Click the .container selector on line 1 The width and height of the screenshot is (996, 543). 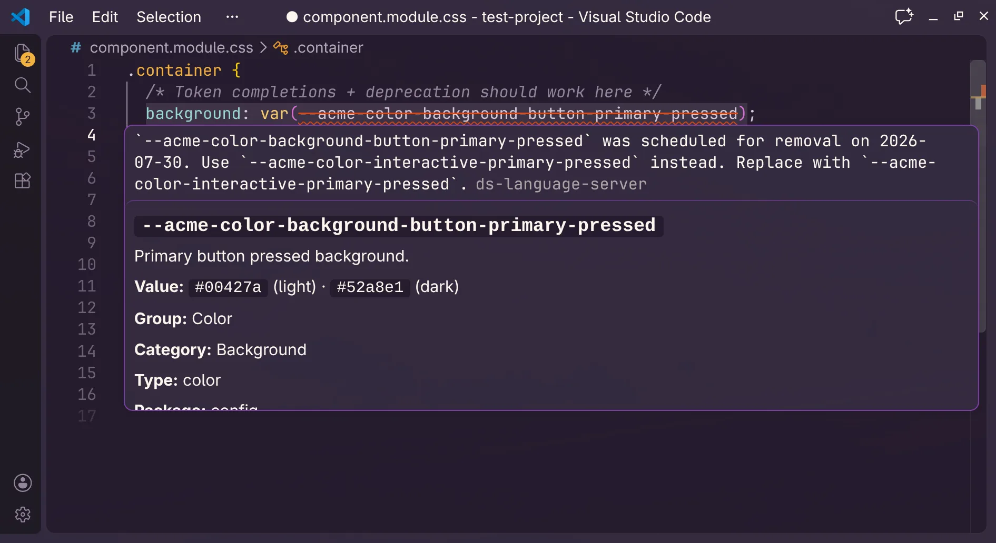(x=174, y=71)
